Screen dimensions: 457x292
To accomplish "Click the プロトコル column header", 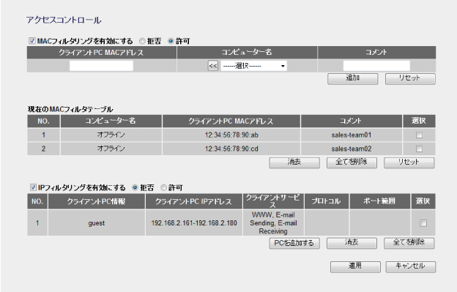I will coord(327,201).
